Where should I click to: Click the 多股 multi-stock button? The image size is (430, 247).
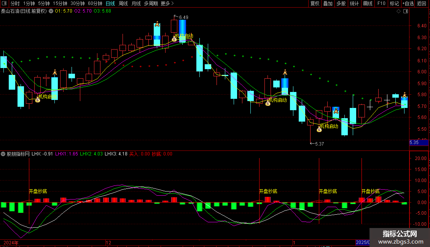(341, 3)
